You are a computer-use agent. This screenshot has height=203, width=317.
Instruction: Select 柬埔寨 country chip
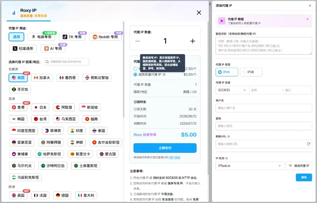pyautogui.click(x=20, y=154)
